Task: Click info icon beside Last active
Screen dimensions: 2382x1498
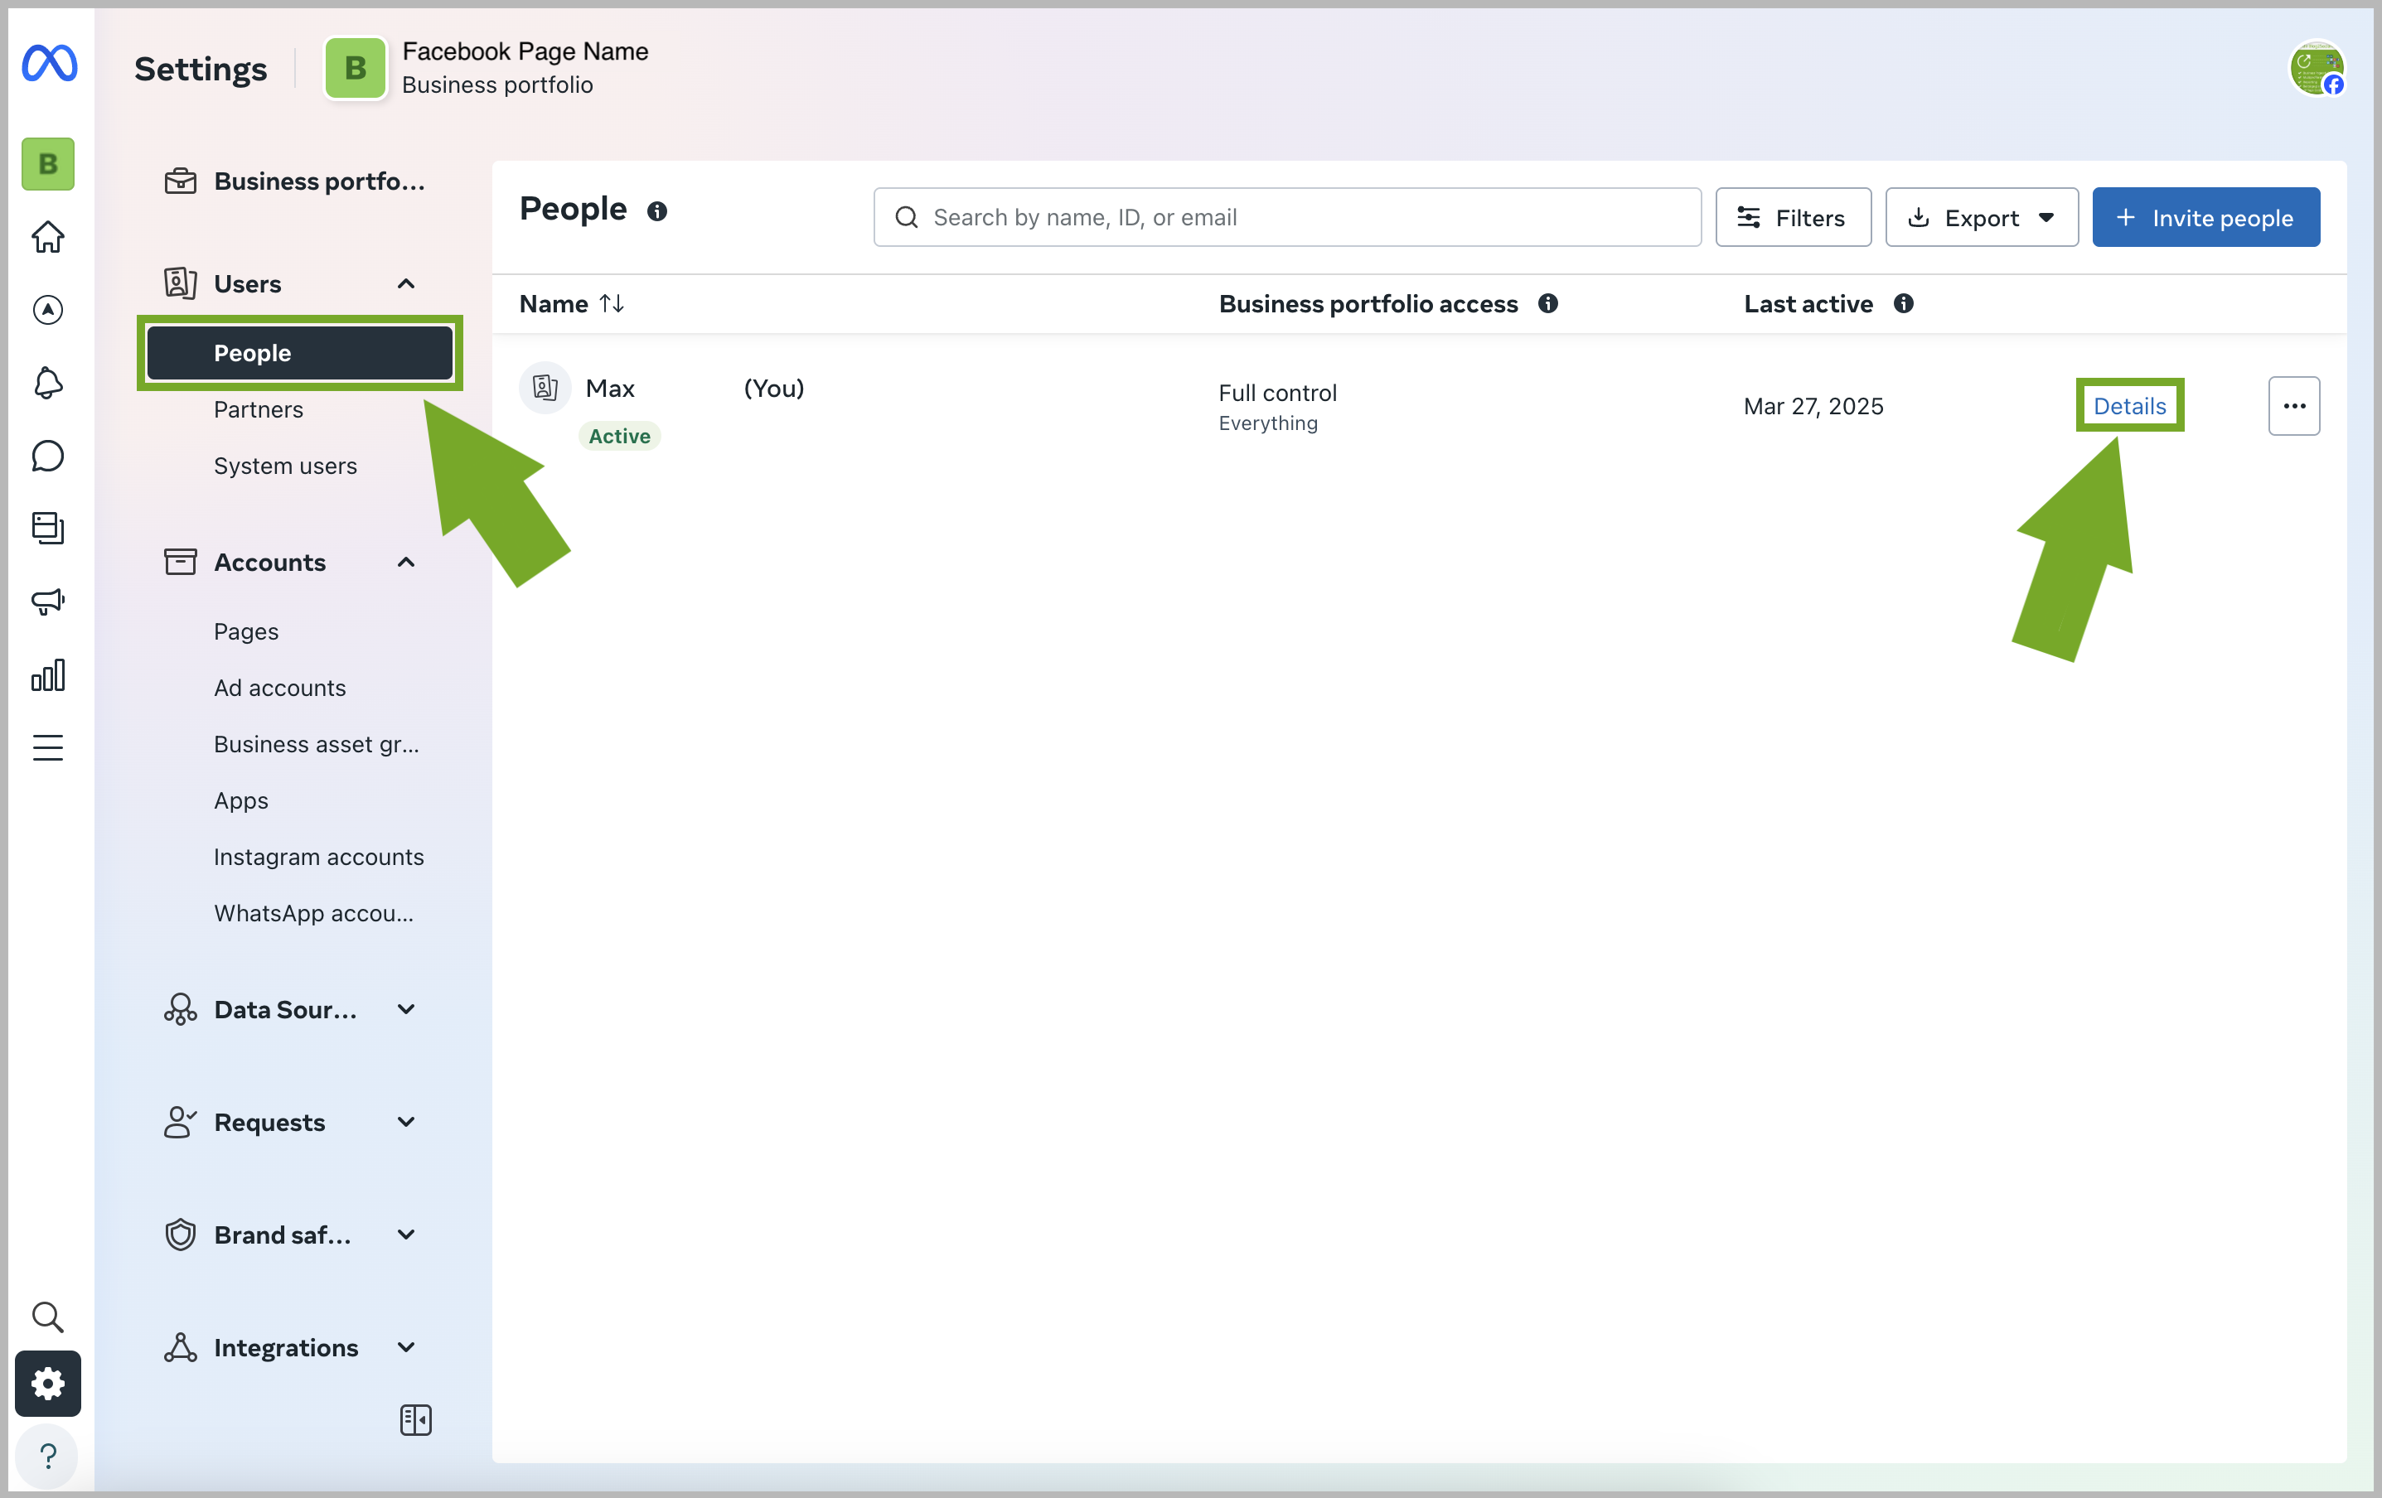Action: click(x=1903, y=303)
